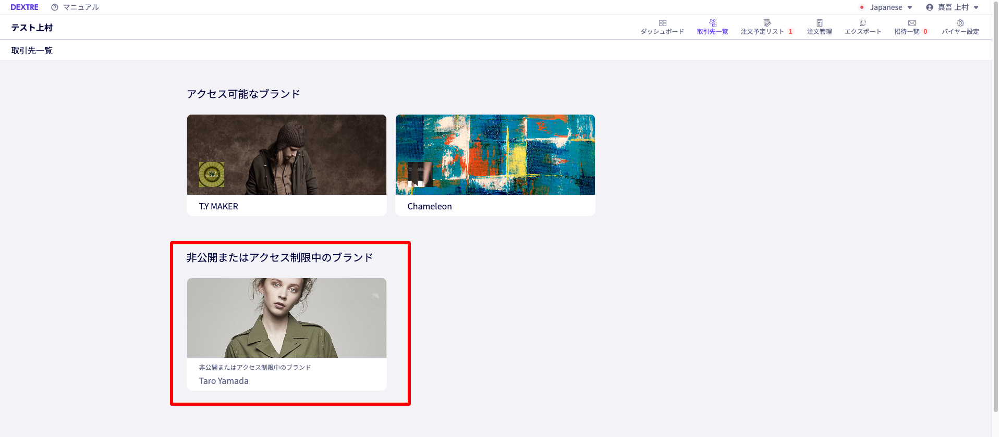Click the ダッシュボード icon

(x=663, y=23)
